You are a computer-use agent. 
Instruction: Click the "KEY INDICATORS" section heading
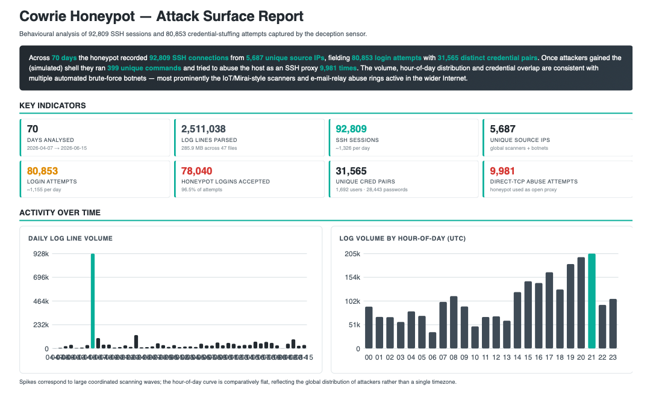52,106
